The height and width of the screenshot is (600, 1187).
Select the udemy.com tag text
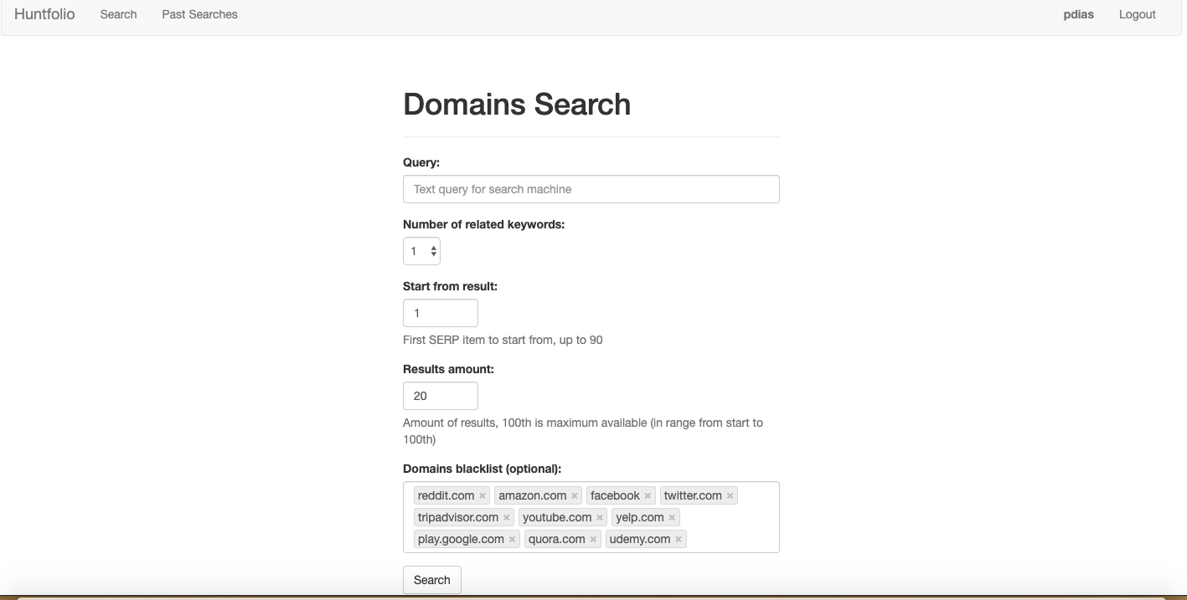click(640, 539)
